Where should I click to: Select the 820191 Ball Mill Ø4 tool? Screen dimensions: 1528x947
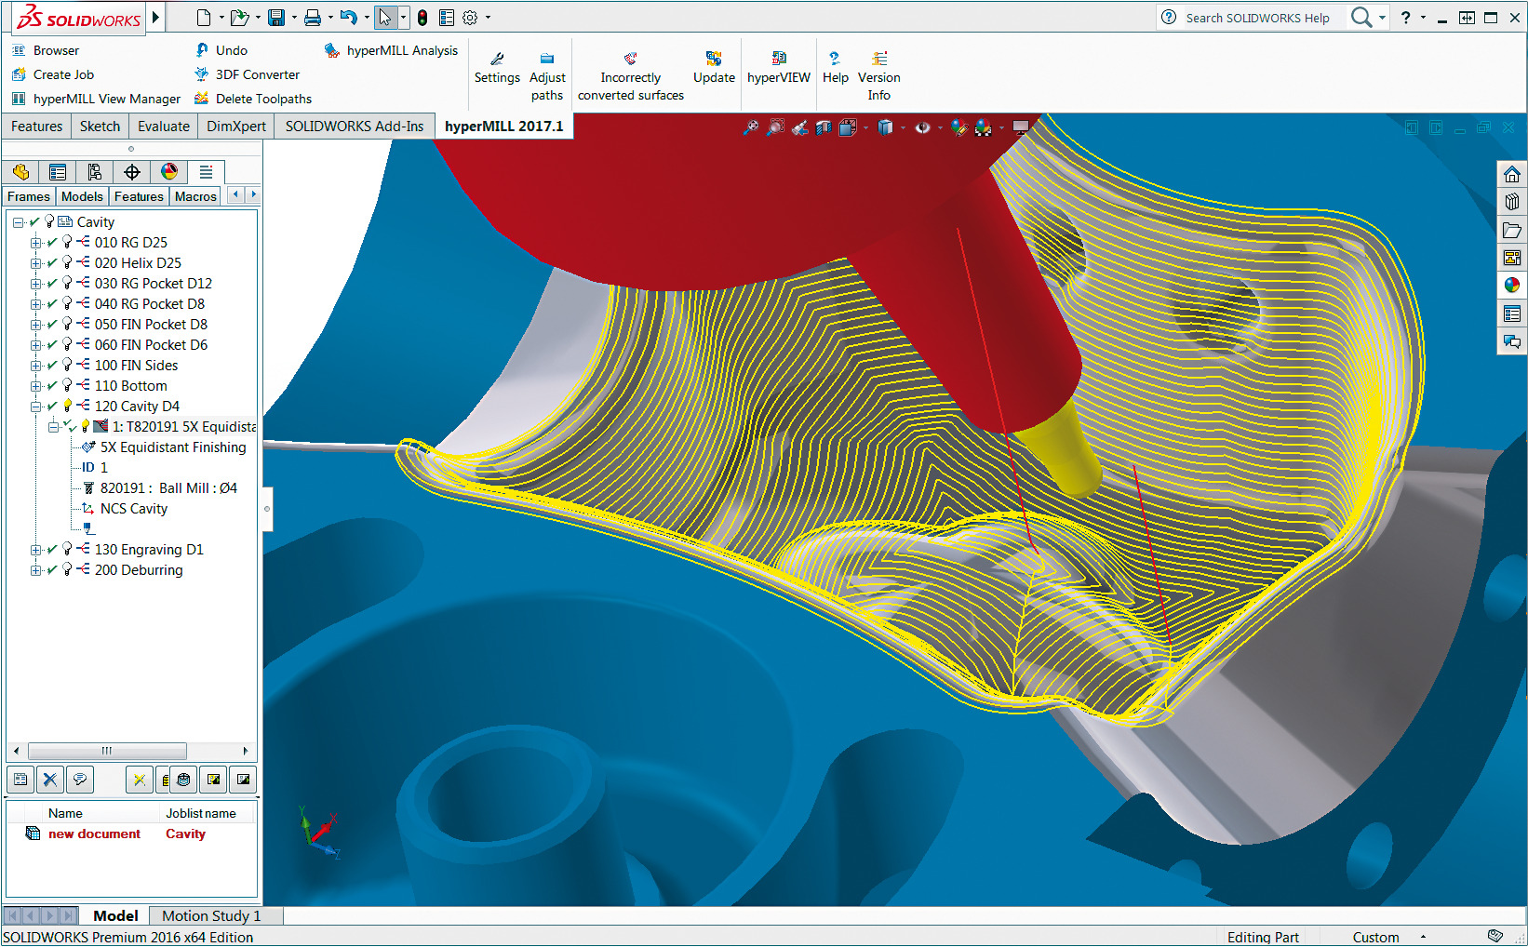pos(168,488)
